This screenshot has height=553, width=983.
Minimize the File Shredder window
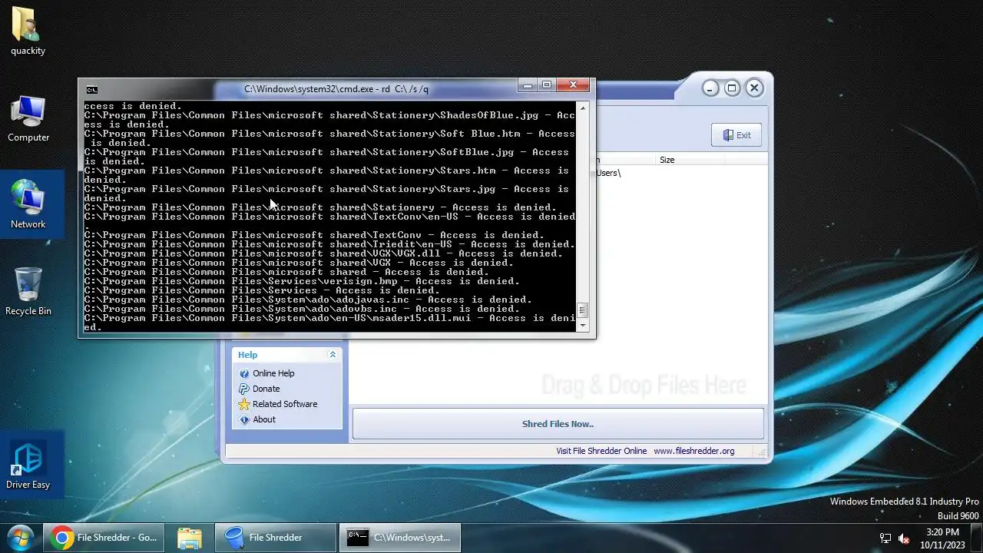coord(710,88)
